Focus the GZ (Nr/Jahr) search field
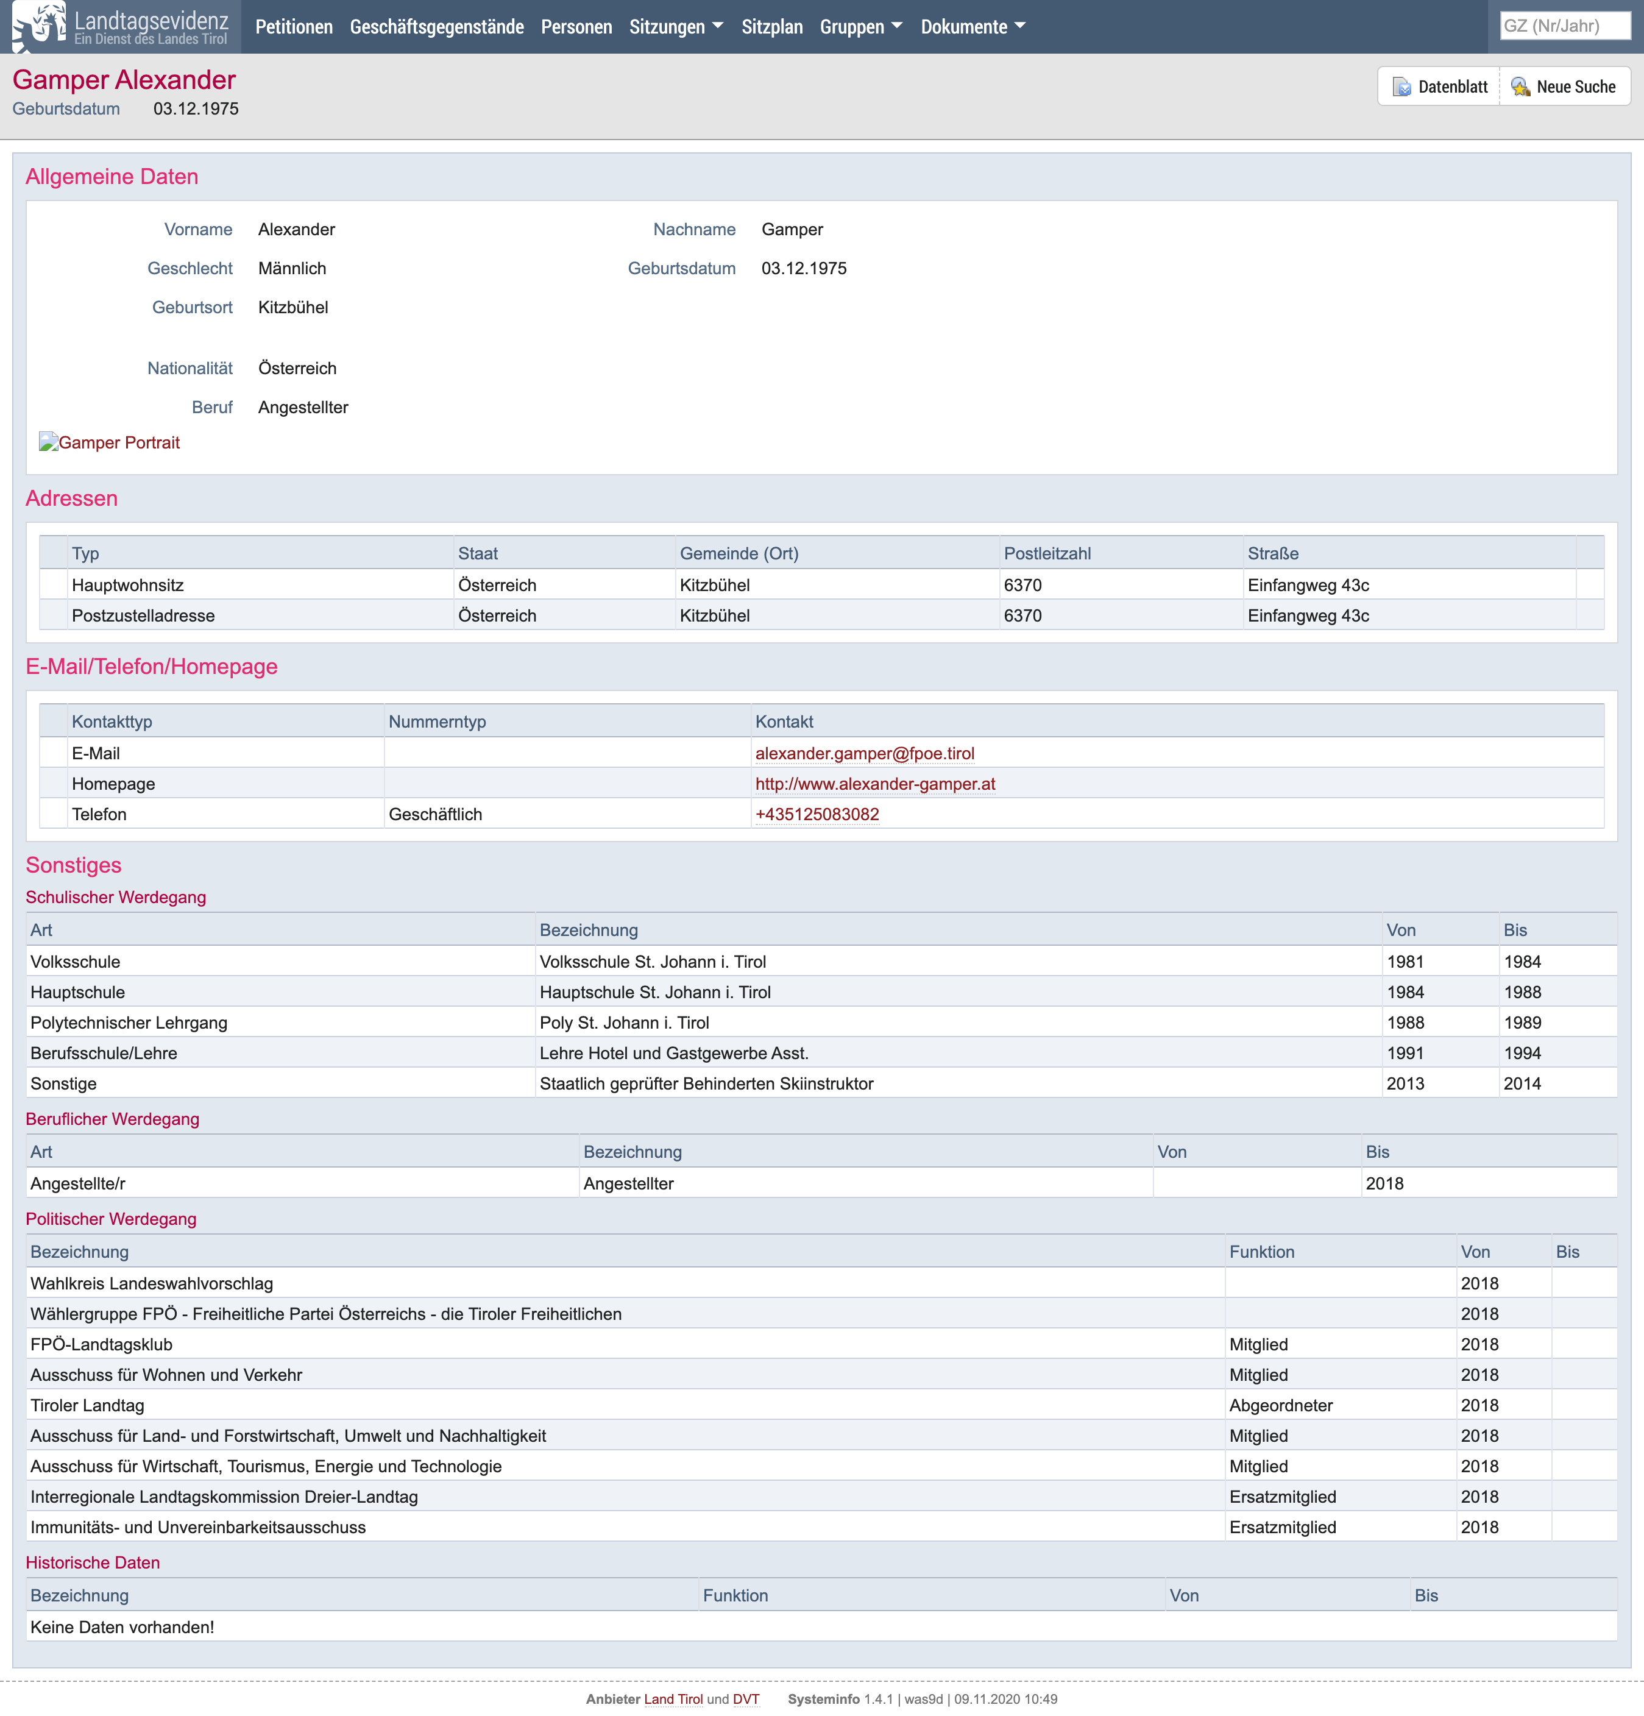Image resolution: width=1644 pixels, height=1716 pixels. 1564,26
